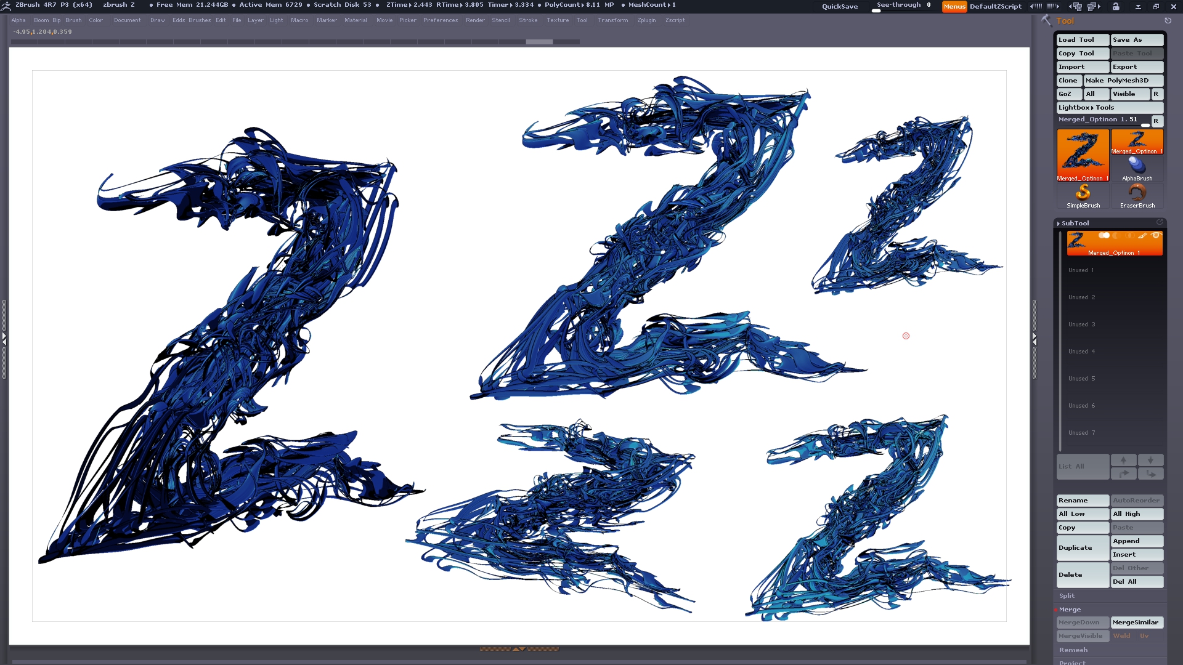This screenshot has height=665, width=1183.
Task: Open the Preferences menu
Action: [x=440, y=20]
